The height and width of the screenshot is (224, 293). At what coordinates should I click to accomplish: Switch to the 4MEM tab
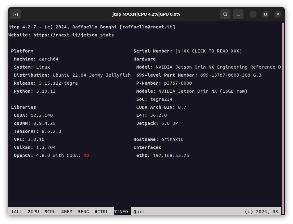pos(67,212)
